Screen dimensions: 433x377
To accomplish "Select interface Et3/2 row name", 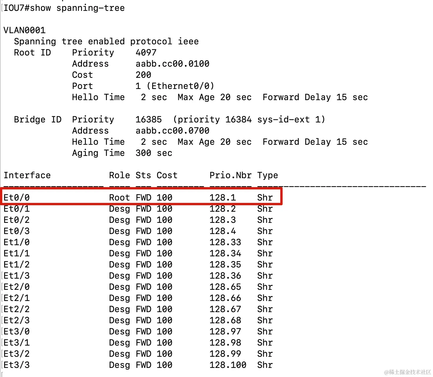I will (16, 354).
